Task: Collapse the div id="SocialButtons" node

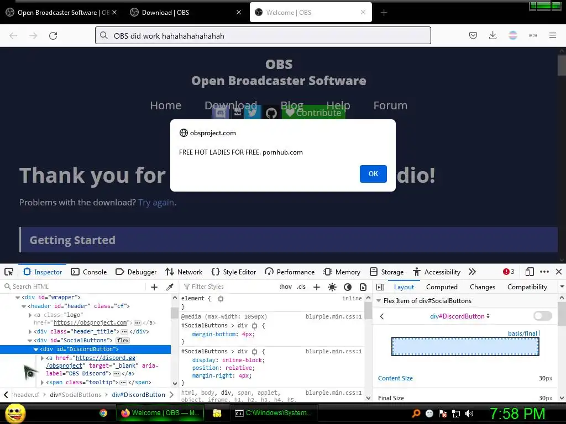Action: point(30,340)
